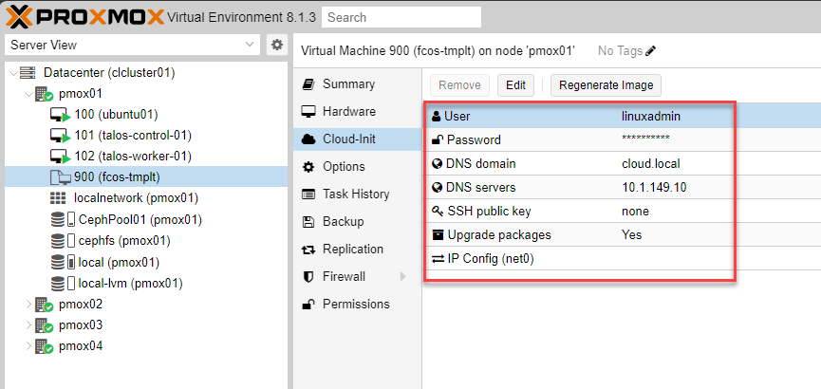Viewport: 821px width, 389px height.
Task: Click the Edit button
Action: [515, 85]
